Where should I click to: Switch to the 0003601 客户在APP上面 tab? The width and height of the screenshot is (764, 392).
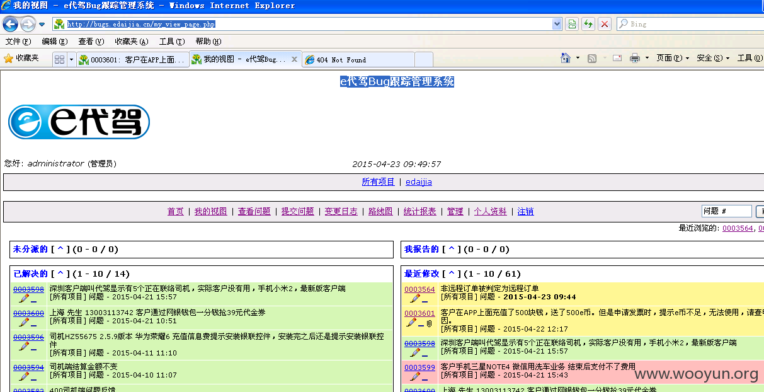133,60
